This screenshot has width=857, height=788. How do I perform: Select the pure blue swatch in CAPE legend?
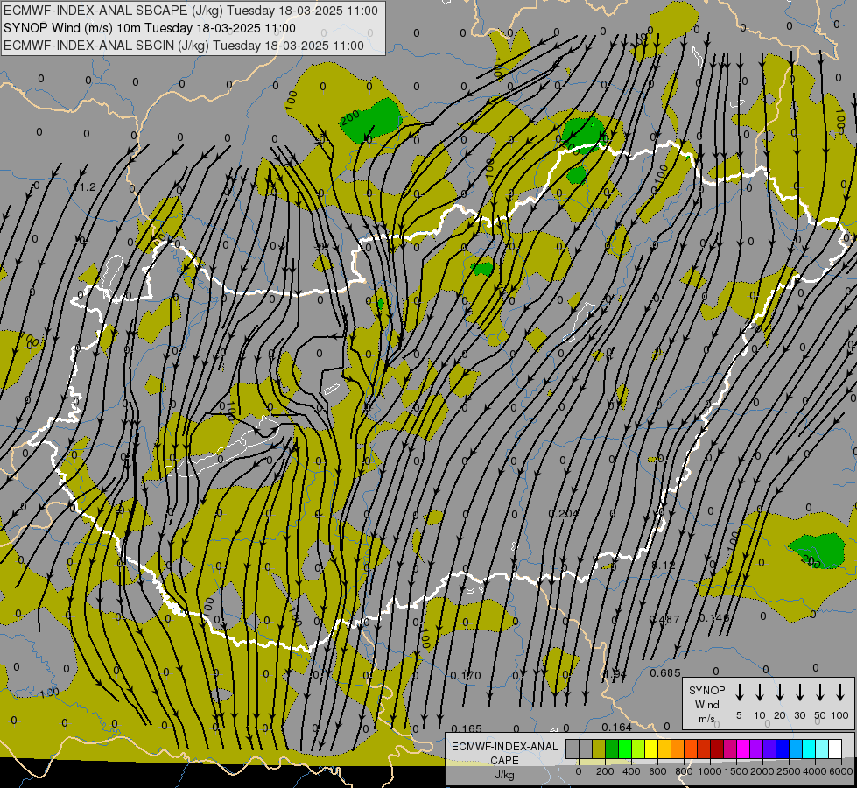[783, 749]
